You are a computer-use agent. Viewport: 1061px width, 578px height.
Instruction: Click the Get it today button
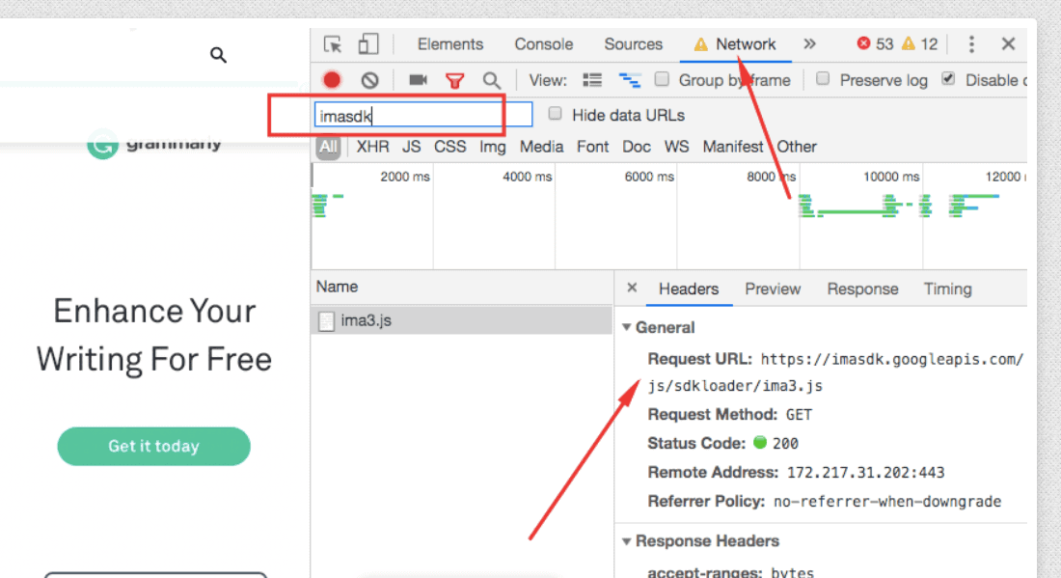[x=153, y=446]
